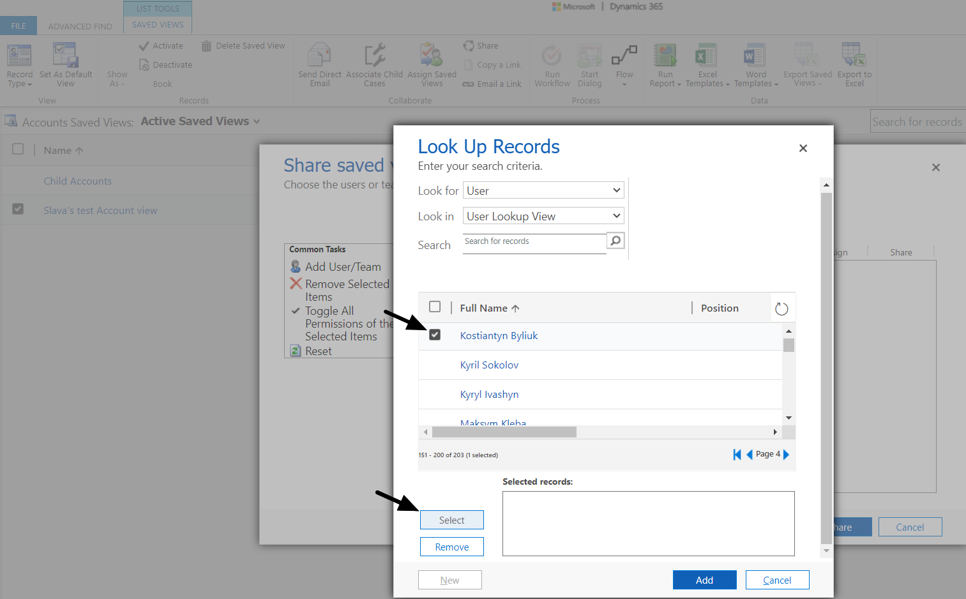Image resolution: width=966 pixels, height=599 pixels.
Task: Sort by the Full Name column header
Action: [489, 308]
